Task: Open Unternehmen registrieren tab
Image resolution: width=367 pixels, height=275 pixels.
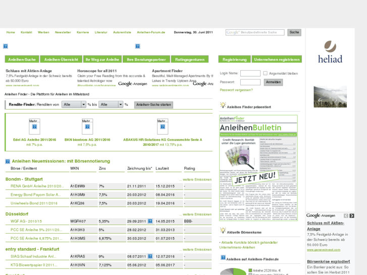Action: tap(277, 59)
